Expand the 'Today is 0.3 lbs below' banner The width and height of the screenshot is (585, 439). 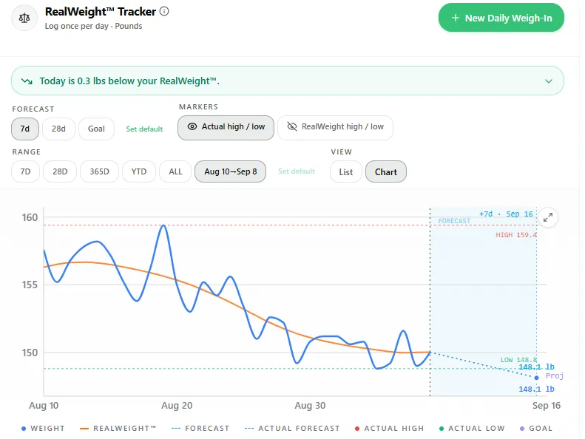287,81
